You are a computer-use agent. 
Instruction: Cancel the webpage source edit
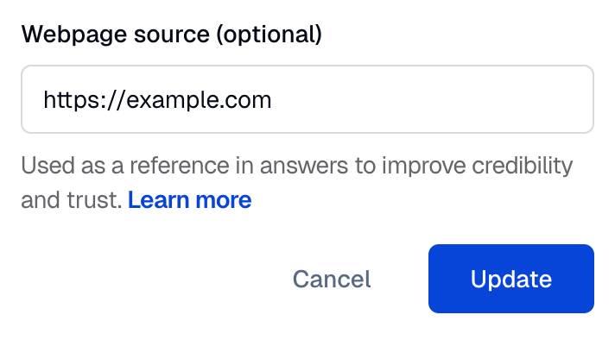coord(332,279)
